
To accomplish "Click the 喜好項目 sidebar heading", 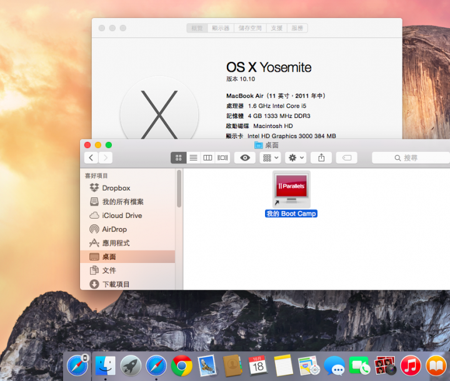I will click(96, 176).
